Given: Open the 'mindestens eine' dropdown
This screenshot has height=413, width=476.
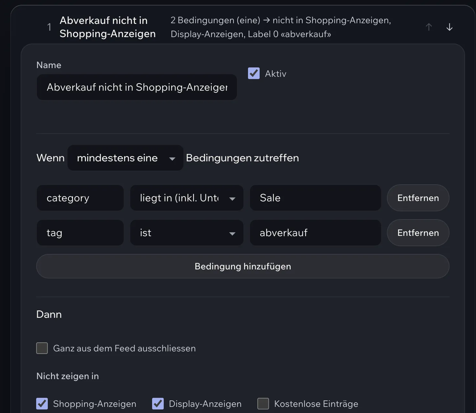Looking at the screenshot, I should pos(125,158).
